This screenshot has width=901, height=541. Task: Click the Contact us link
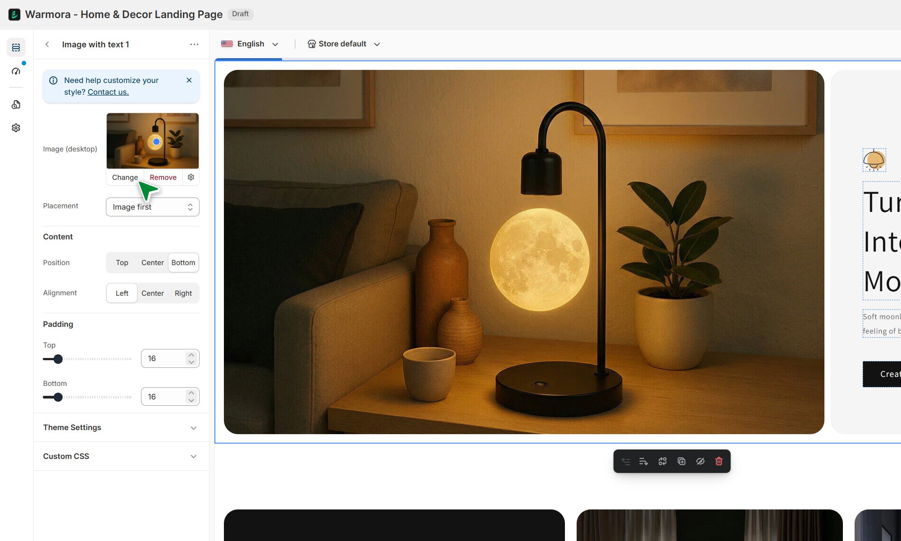[108, 92]
